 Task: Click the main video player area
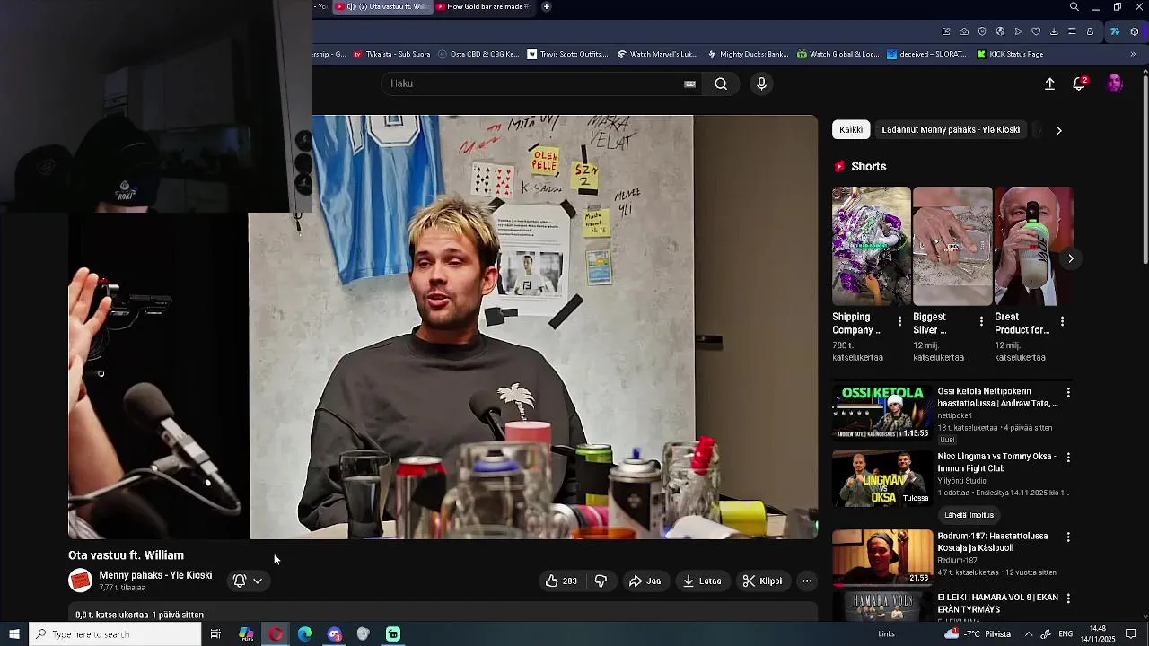click(443, 327)
